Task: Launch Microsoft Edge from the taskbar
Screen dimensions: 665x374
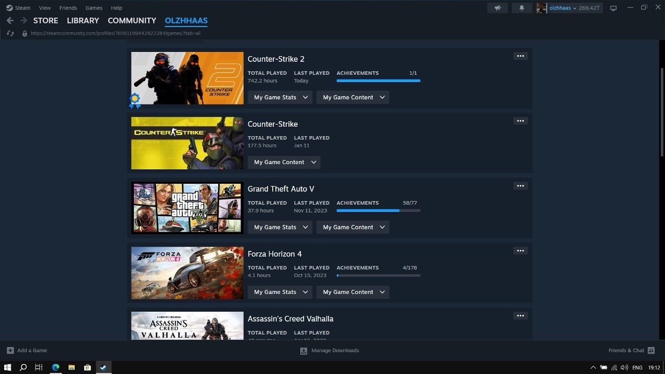Action: click(x=56, y=367)
